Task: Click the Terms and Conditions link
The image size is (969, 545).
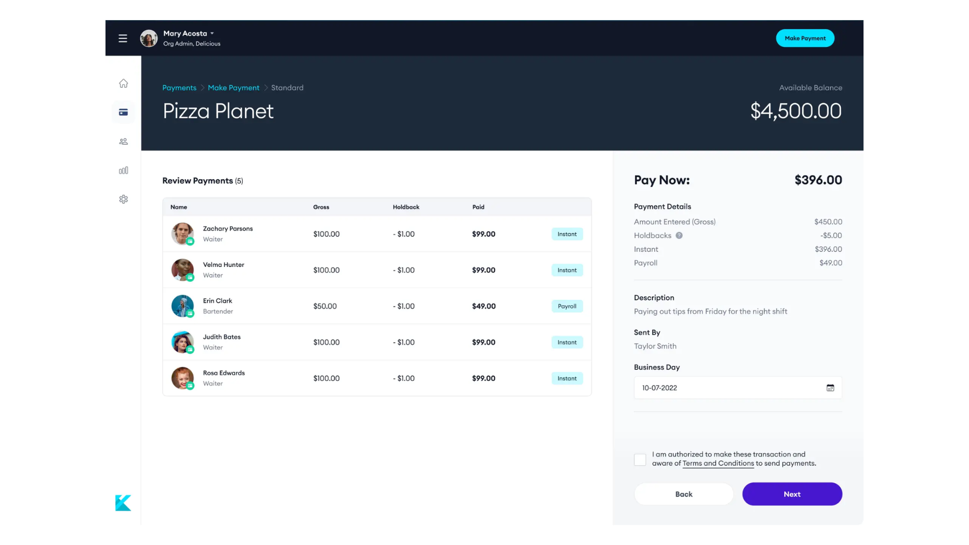Action: tap(718, 463)
